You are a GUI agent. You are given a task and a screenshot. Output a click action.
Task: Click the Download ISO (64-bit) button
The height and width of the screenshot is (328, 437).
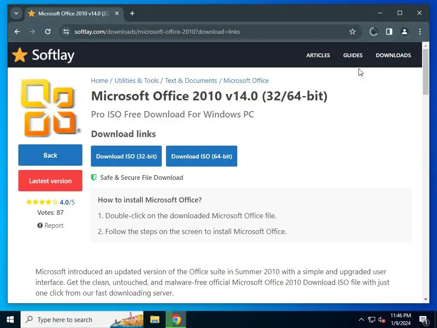coord(201,156)
